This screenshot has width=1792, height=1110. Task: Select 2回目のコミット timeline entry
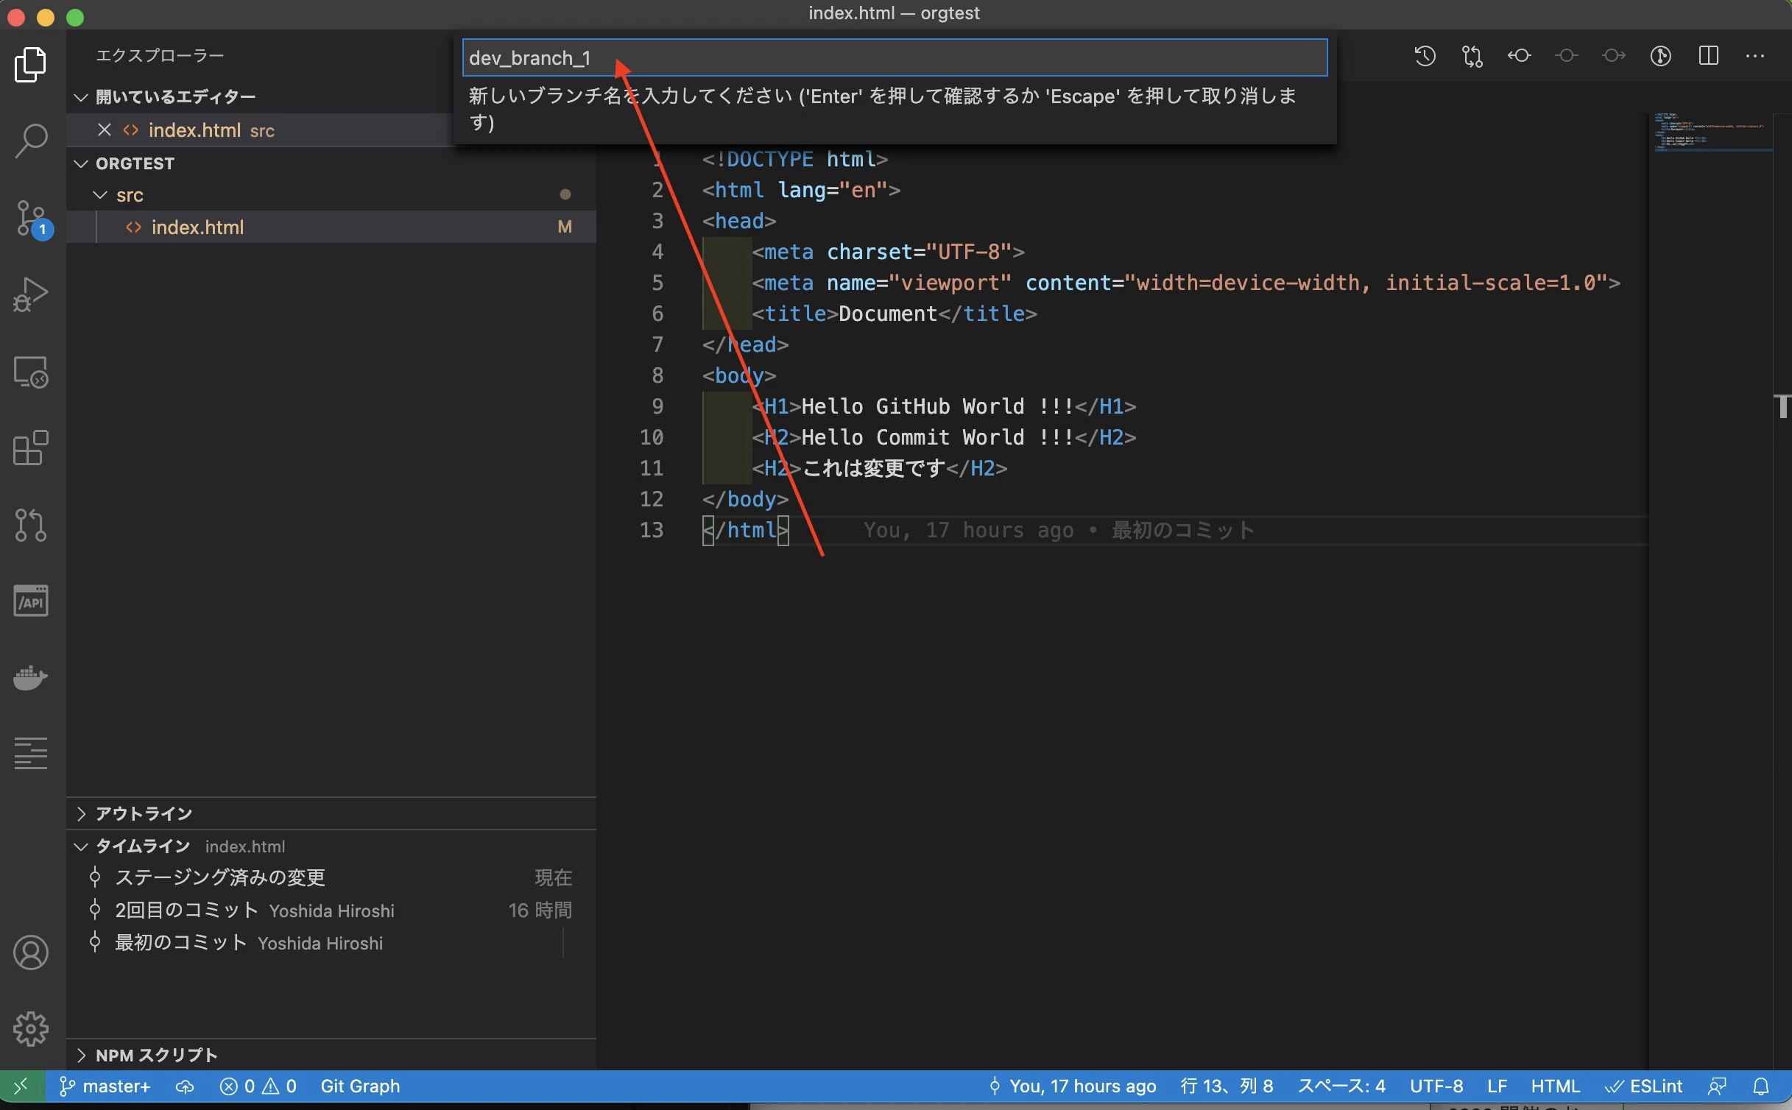coord(331,911)
